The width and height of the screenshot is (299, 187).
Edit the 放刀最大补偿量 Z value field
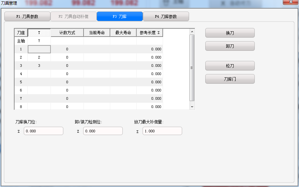[162, 131]
